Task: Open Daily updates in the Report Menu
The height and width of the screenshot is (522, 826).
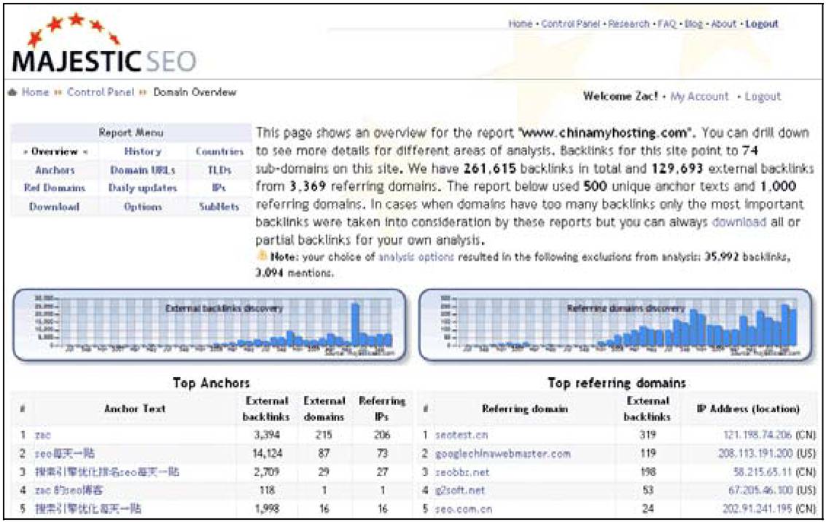Action: (142, 188)
